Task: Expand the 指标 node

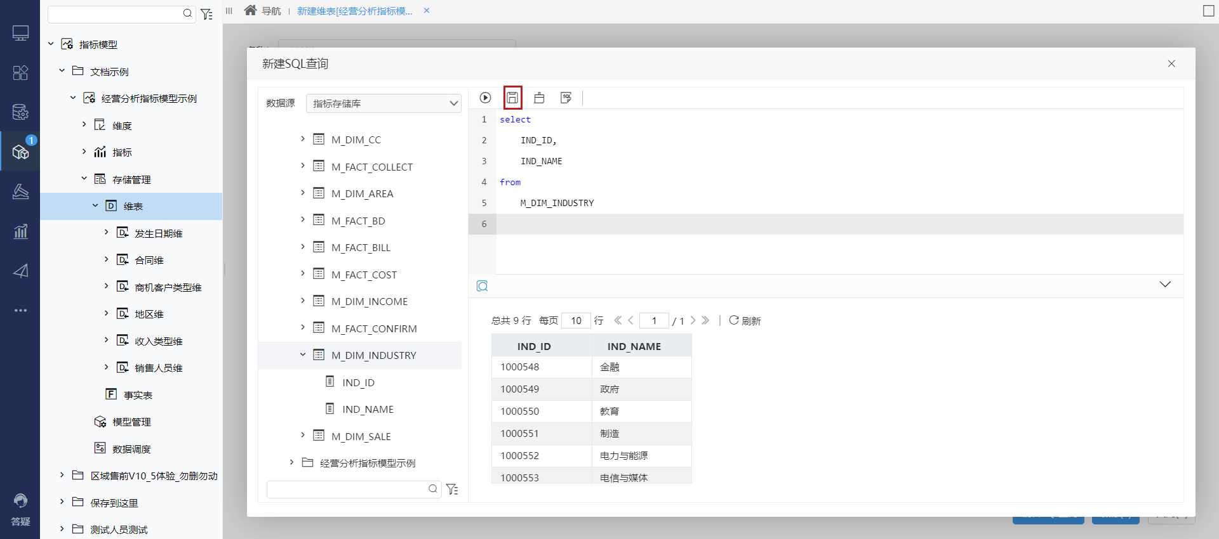Action: point(84,152)
